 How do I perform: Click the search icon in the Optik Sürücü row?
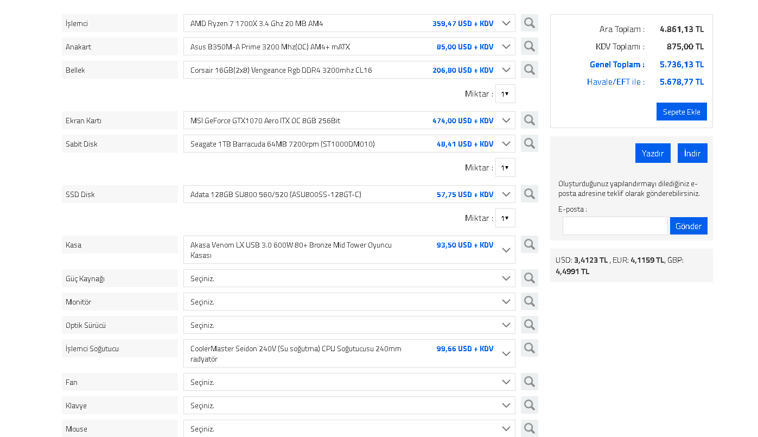(x=530, y=325)
